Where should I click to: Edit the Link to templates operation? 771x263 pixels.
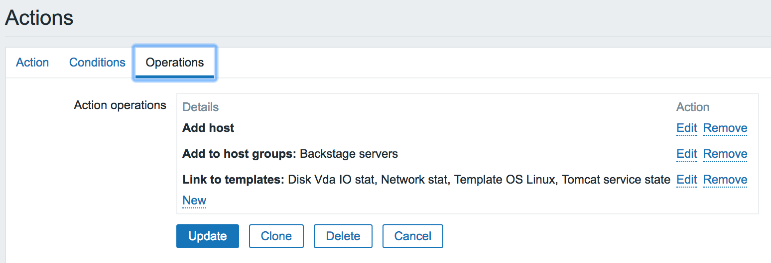pos(686,180)
